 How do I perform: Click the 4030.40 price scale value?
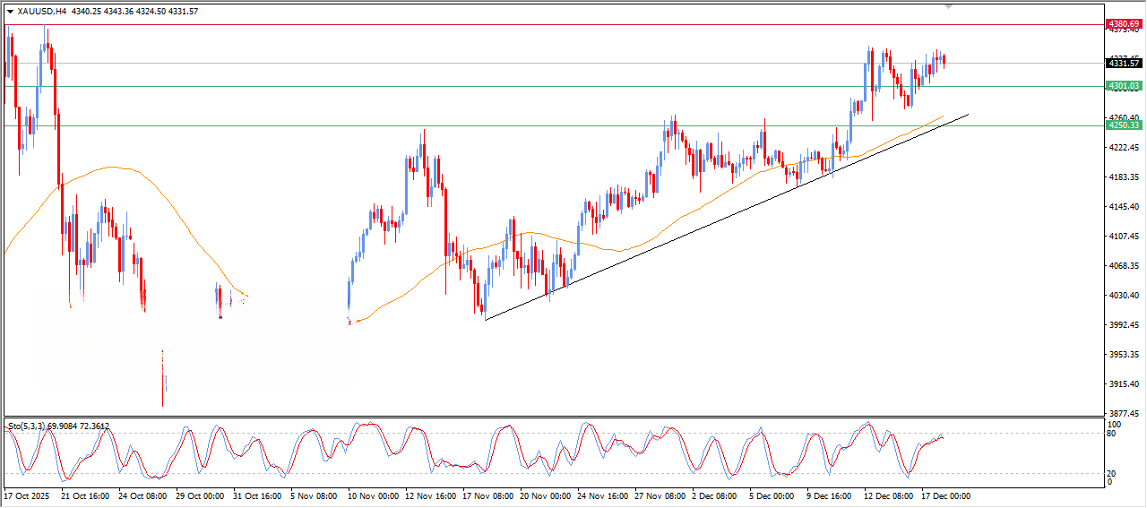click(x=1124, y=296)
